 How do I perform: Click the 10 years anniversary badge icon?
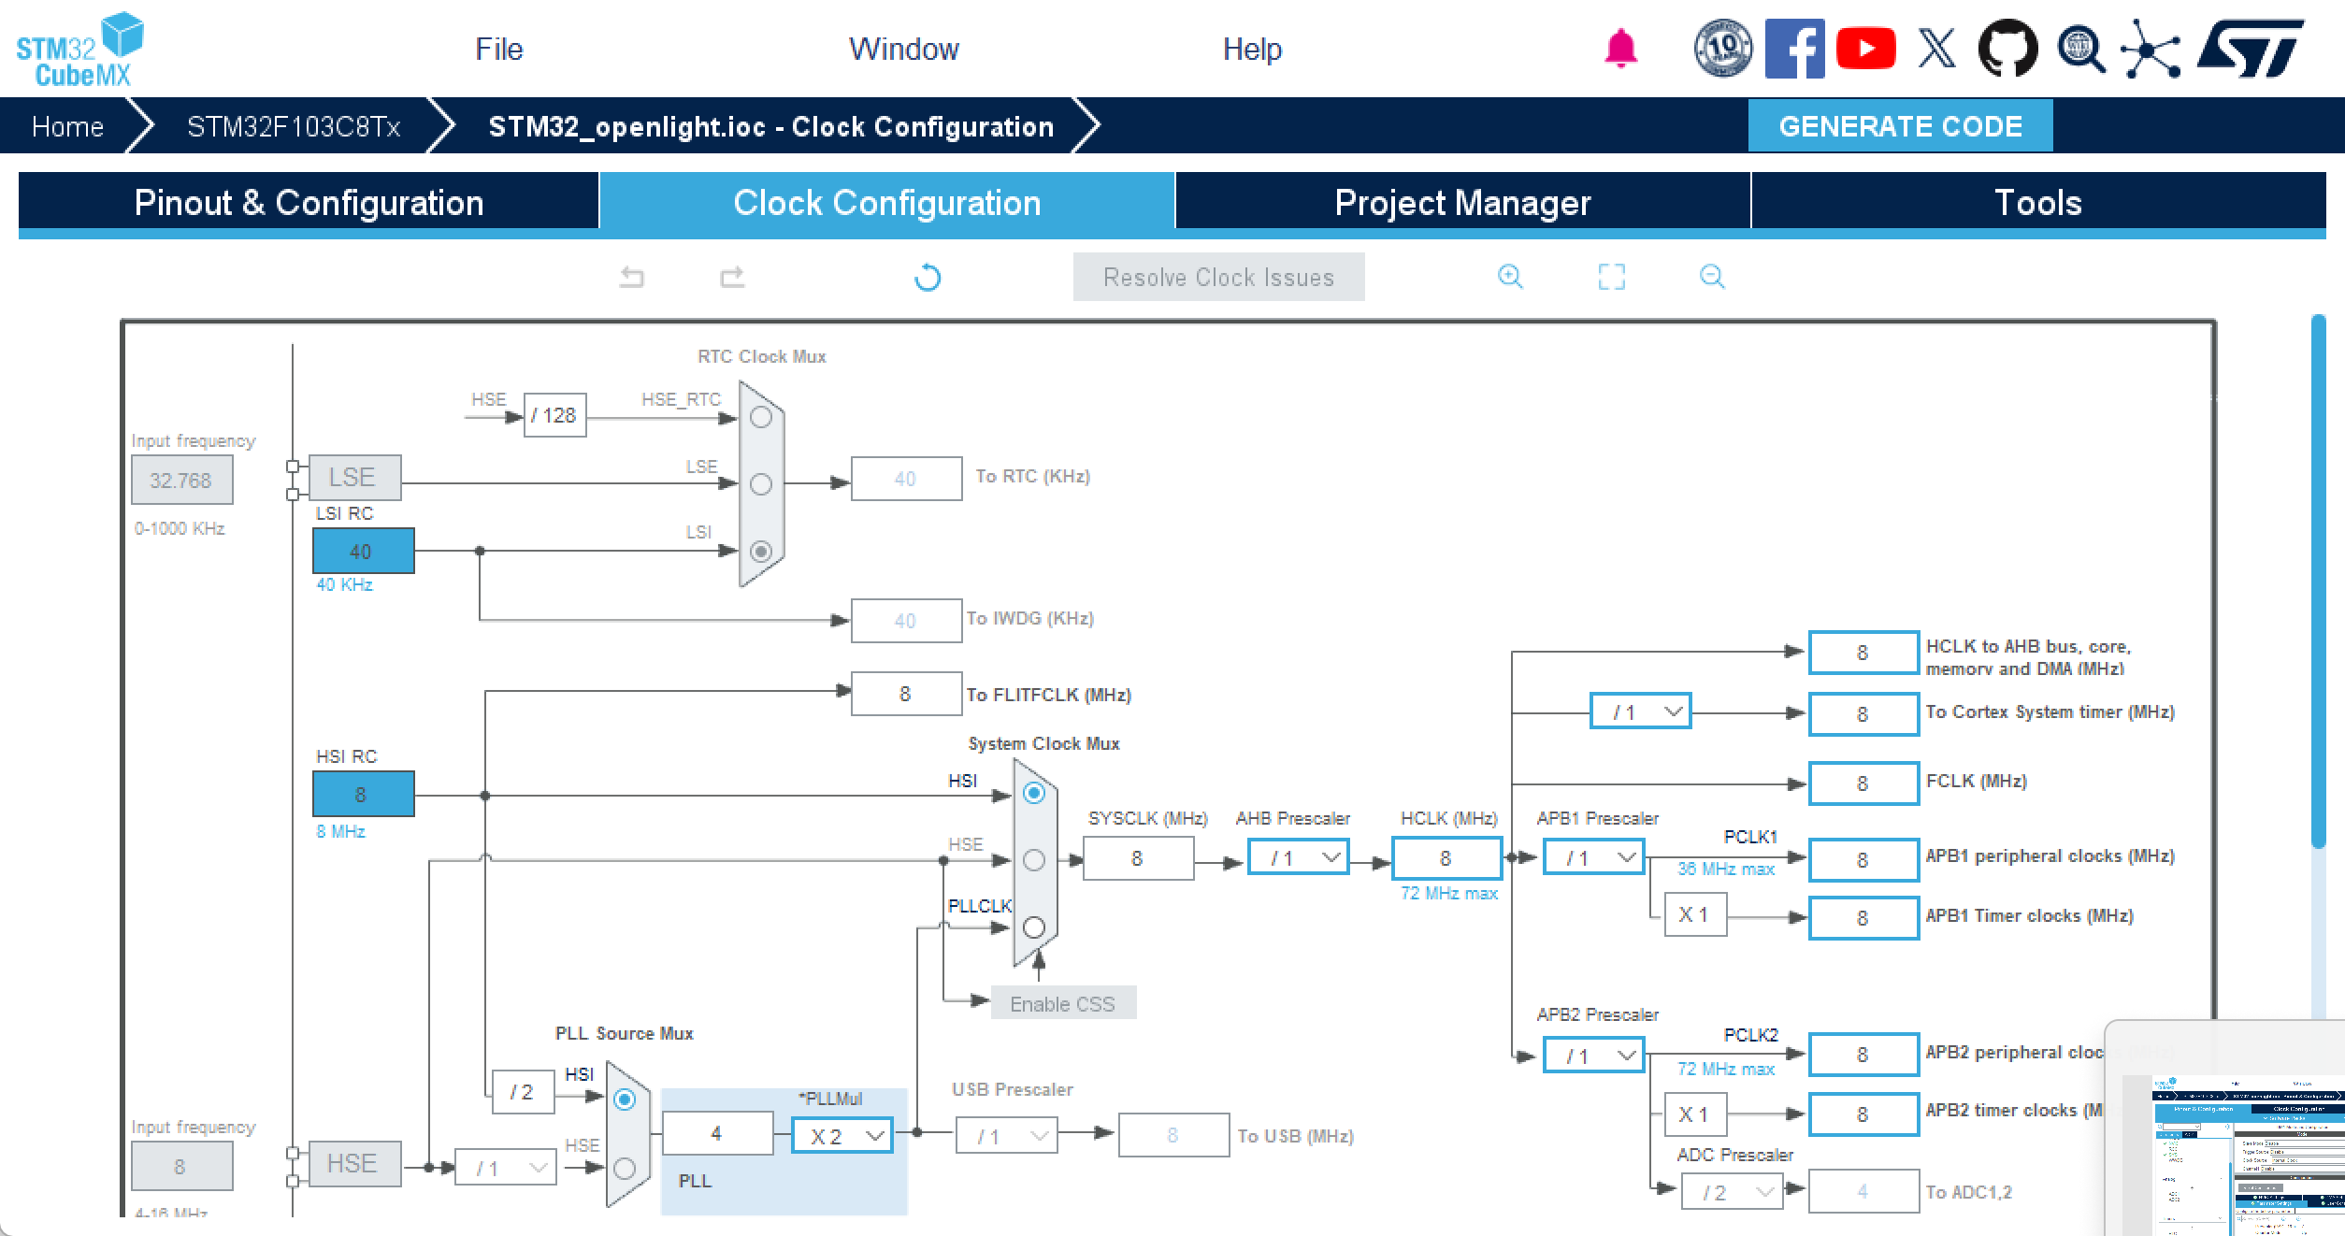pos(1722,48)
